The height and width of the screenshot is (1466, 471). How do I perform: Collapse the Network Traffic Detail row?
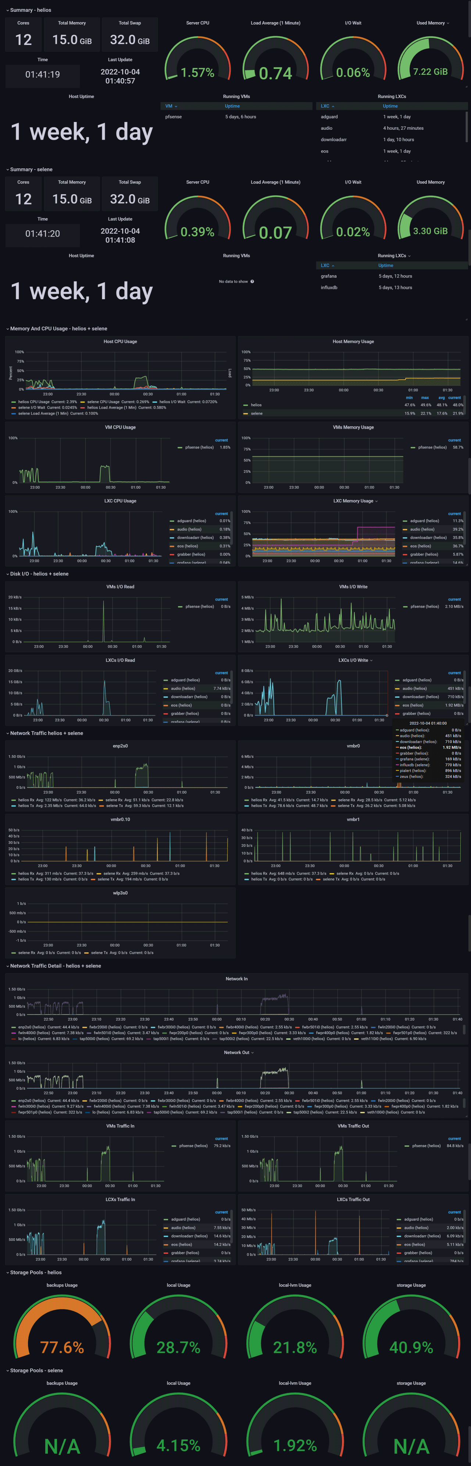(53, 966)
